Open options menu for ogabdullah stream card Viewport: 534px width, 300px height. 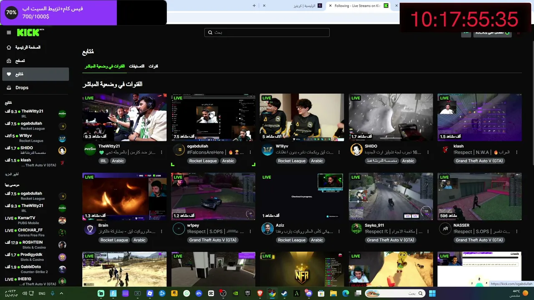(250, 152)
